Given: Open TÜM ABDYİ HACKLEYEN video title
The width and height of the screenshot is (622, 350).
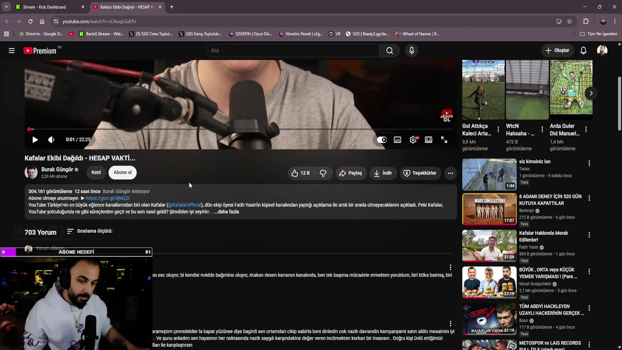Looking at the screenshot, I should coord(552,310).
